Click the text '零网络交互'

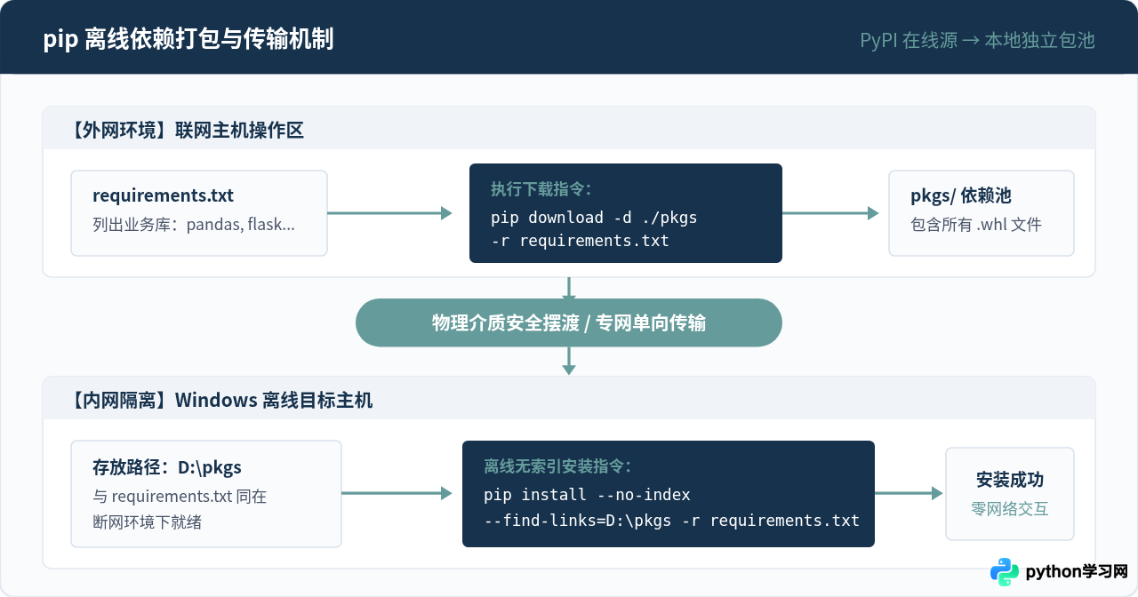pos(1010,509)
